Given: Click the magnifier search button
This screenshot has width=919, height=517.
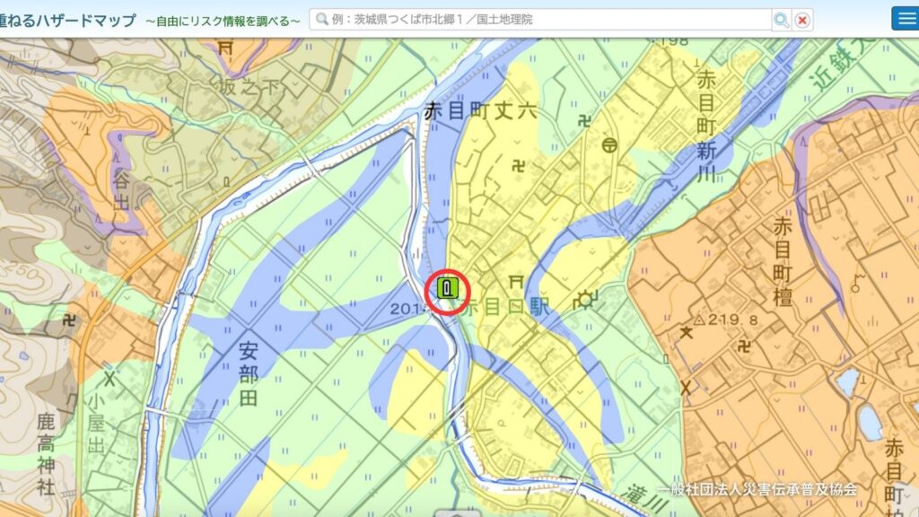Looking at the screenshot, I should (x=782, y=20).
